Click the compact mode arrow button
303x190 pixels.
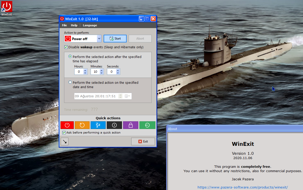(x=65, y=141)
